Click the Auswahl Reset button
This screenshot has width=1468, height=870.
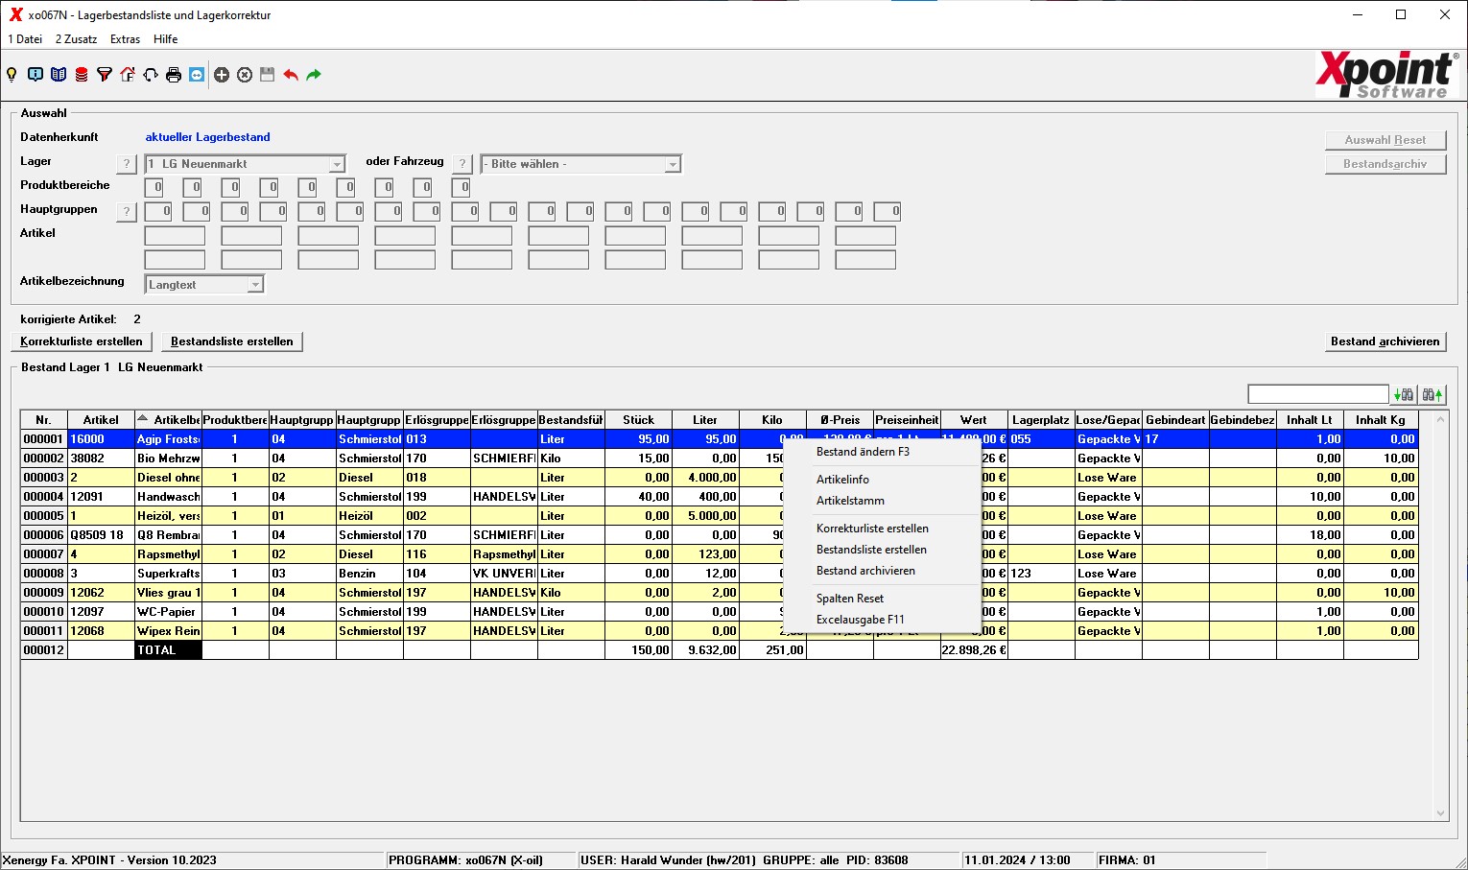(1385, 140)
